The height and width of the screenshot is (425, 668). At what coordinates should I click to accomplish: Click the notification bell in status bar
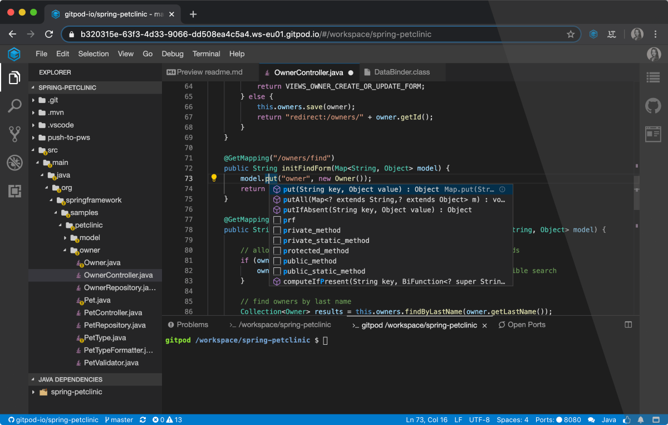641,419
